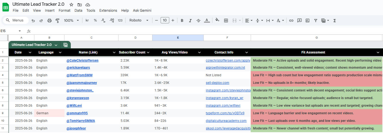
Task: Click the functions sigma icon
Action: 334,20
